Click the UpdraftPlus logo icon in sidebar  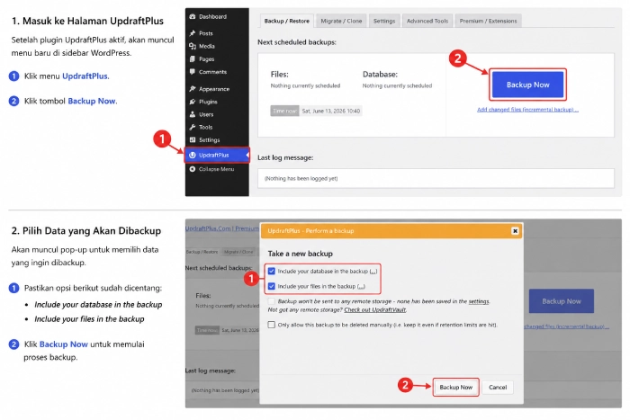click(193, 155)
